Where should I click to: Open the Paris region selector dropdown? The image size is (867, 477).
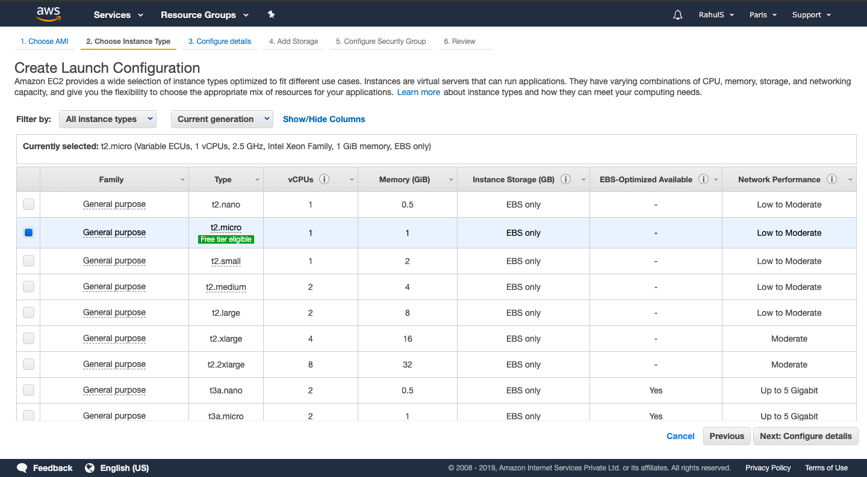coord(762,14)
